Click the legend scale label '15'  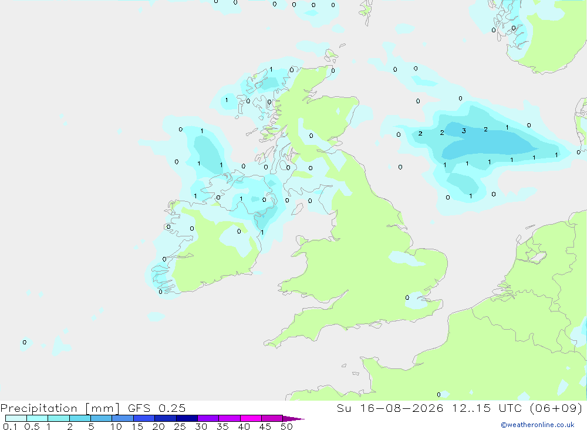pos(137,426)
